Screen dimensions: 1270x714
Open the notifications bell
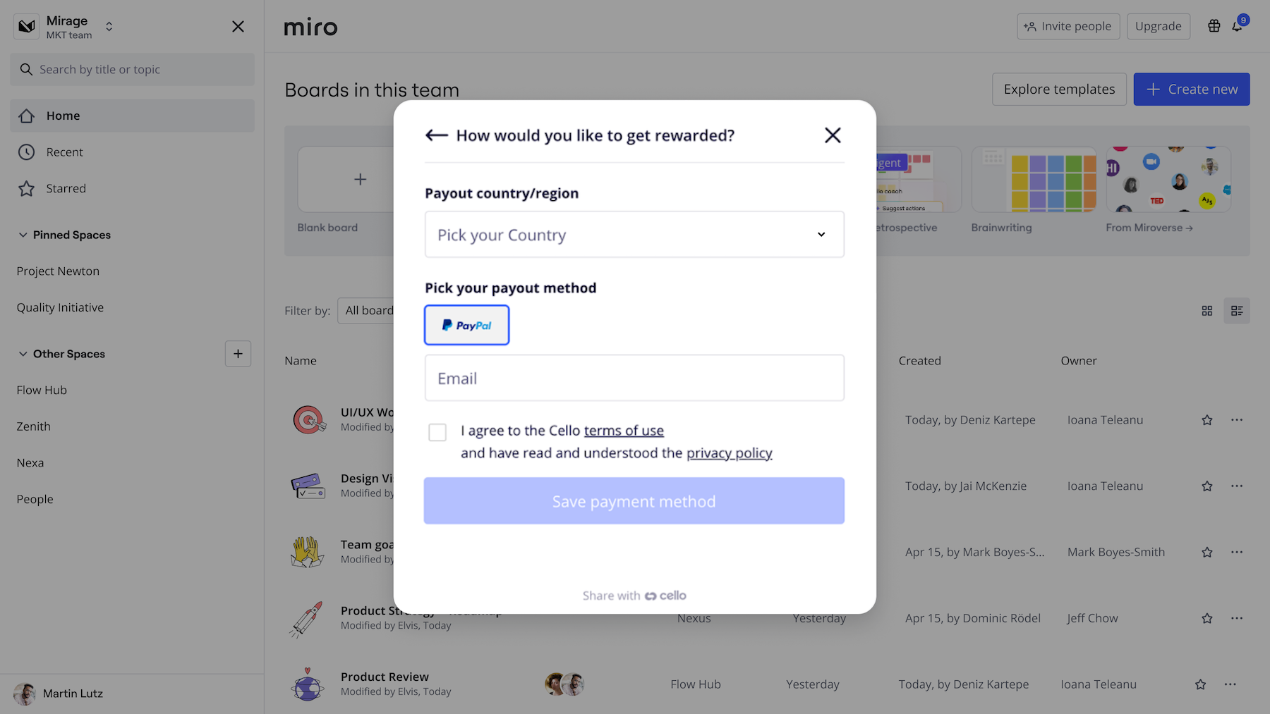(x=1237, y=27)
